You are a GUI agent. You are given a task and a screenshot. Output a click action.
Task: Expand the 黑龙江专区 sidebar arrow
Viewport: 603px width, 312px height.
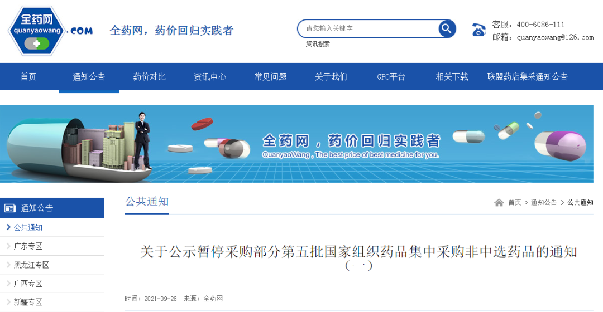[x=8, y=265]
